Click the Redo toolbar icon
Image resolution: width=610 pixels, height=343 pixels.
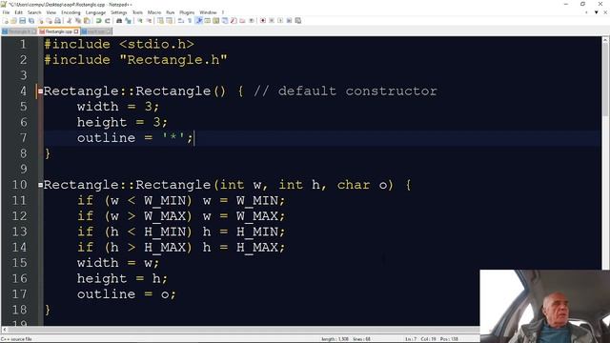point(107,21)
